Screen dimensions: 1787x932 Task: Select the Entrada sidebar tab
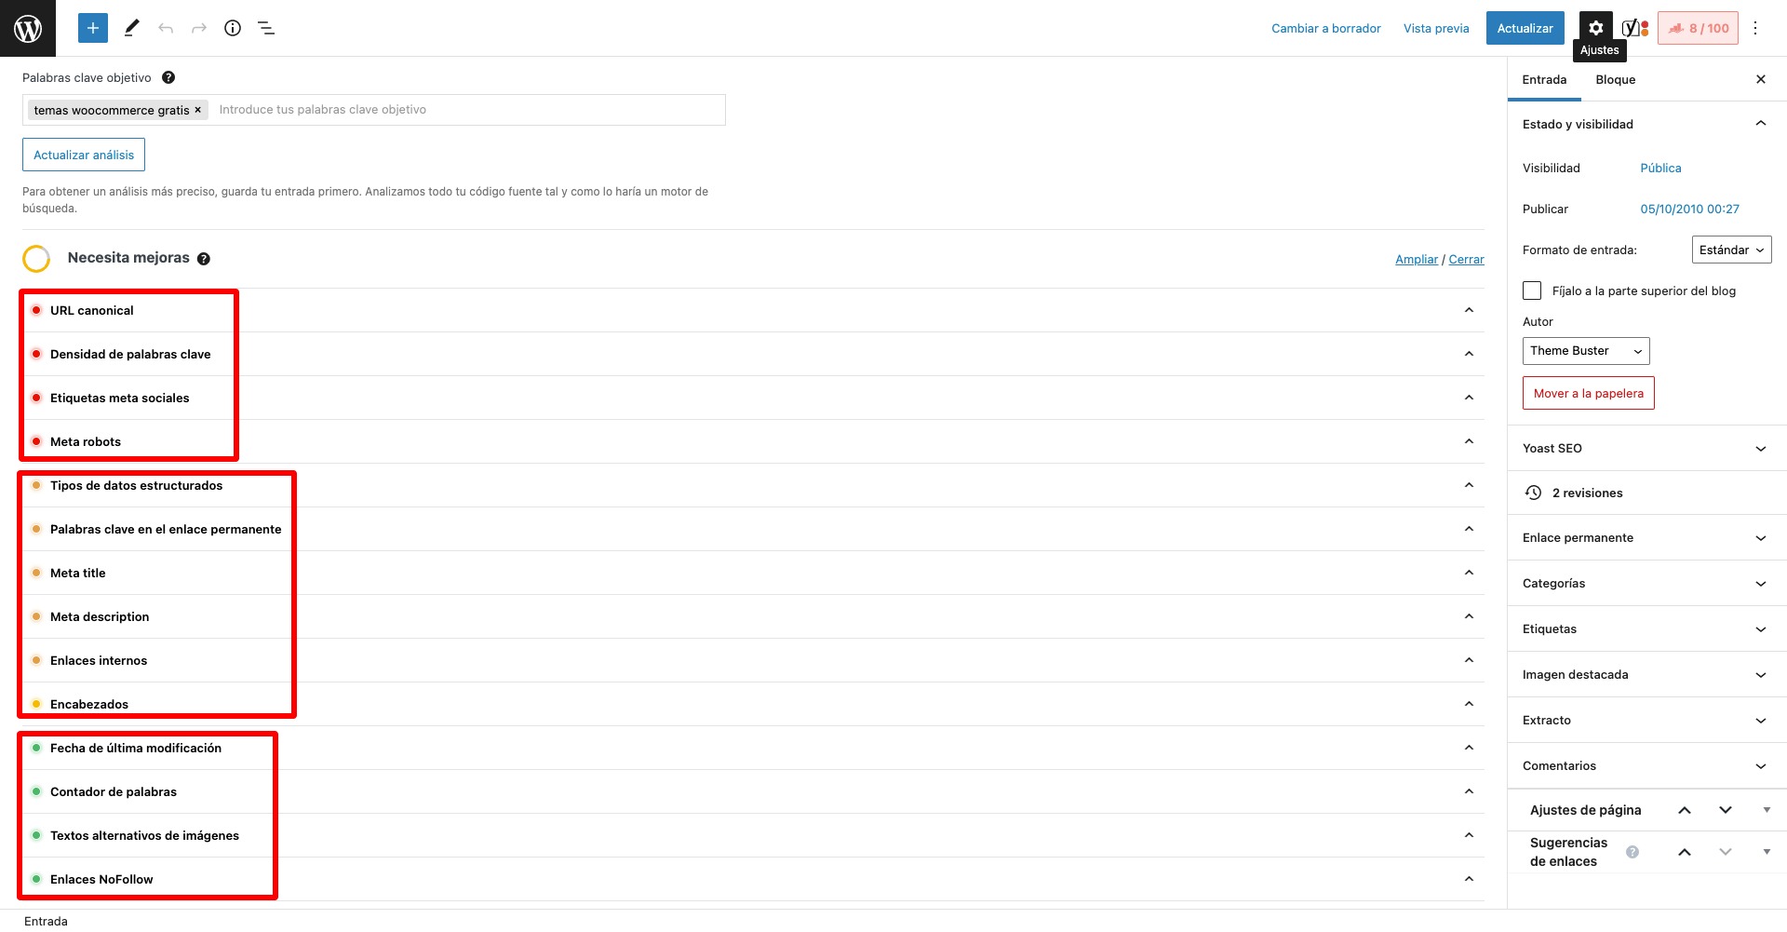coord(1544,80)
